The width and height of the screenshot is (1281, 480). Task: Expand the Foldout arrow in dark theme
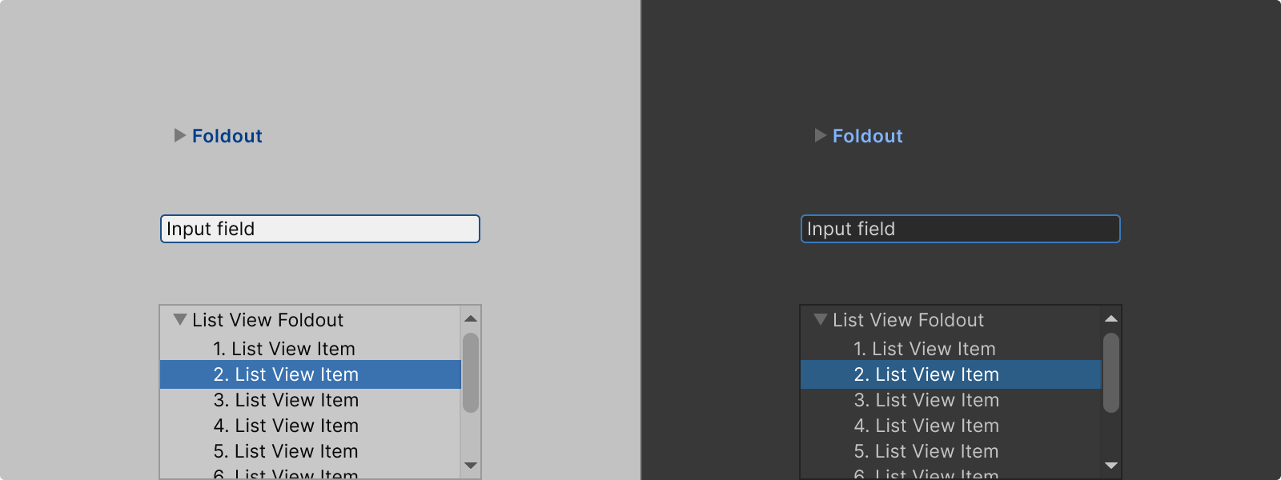click(x=821, y=136)
